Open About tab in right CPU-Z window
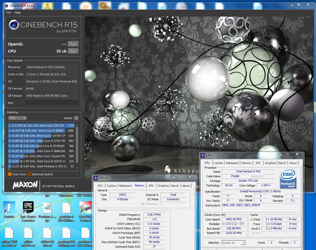 coord(293,163)
